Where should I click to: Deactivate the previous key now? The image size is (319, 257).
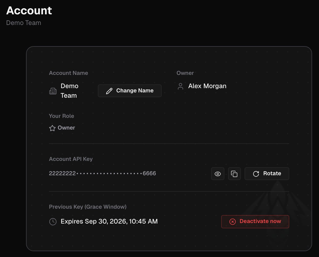255,222
